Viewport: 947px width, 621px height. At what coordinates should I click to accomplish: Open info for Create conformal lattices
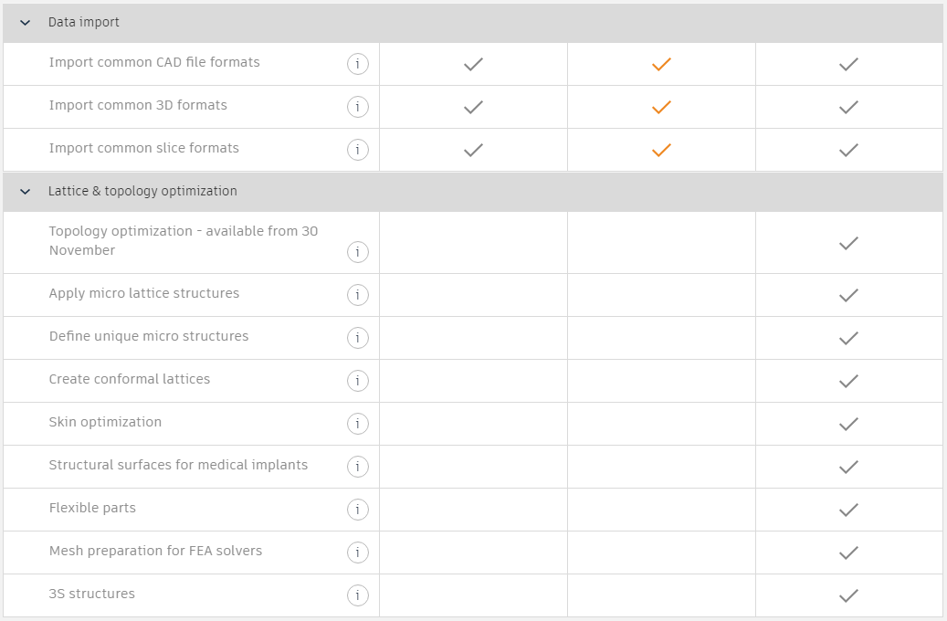tap(358, 381)
